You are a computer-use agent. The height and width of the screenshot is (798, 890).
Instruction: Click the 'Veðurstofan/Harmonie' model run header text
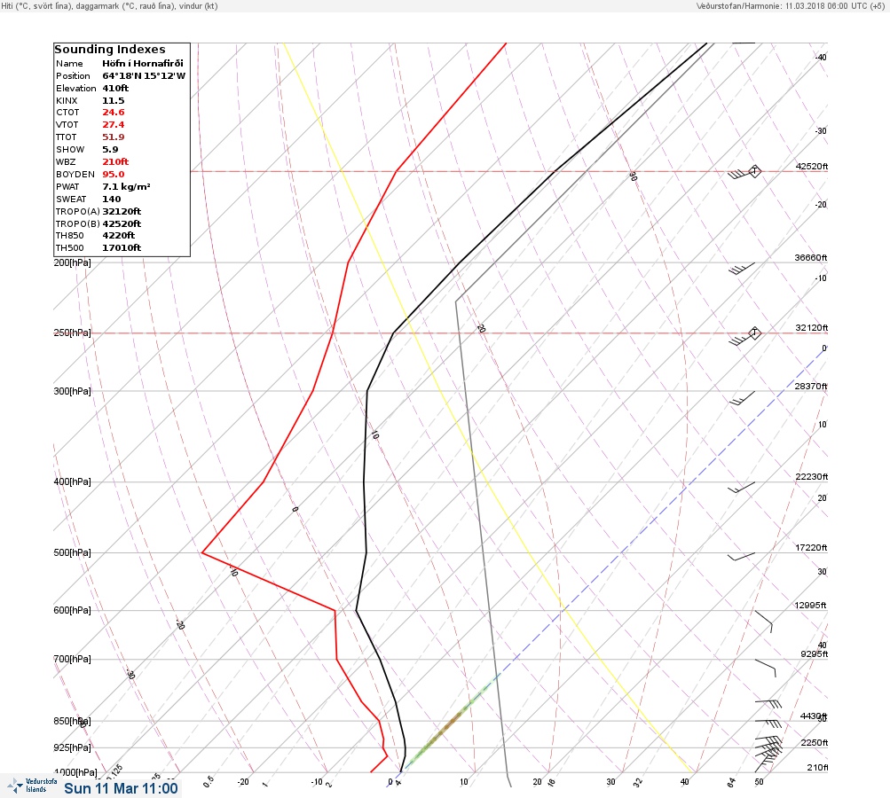tap(790, 5)
